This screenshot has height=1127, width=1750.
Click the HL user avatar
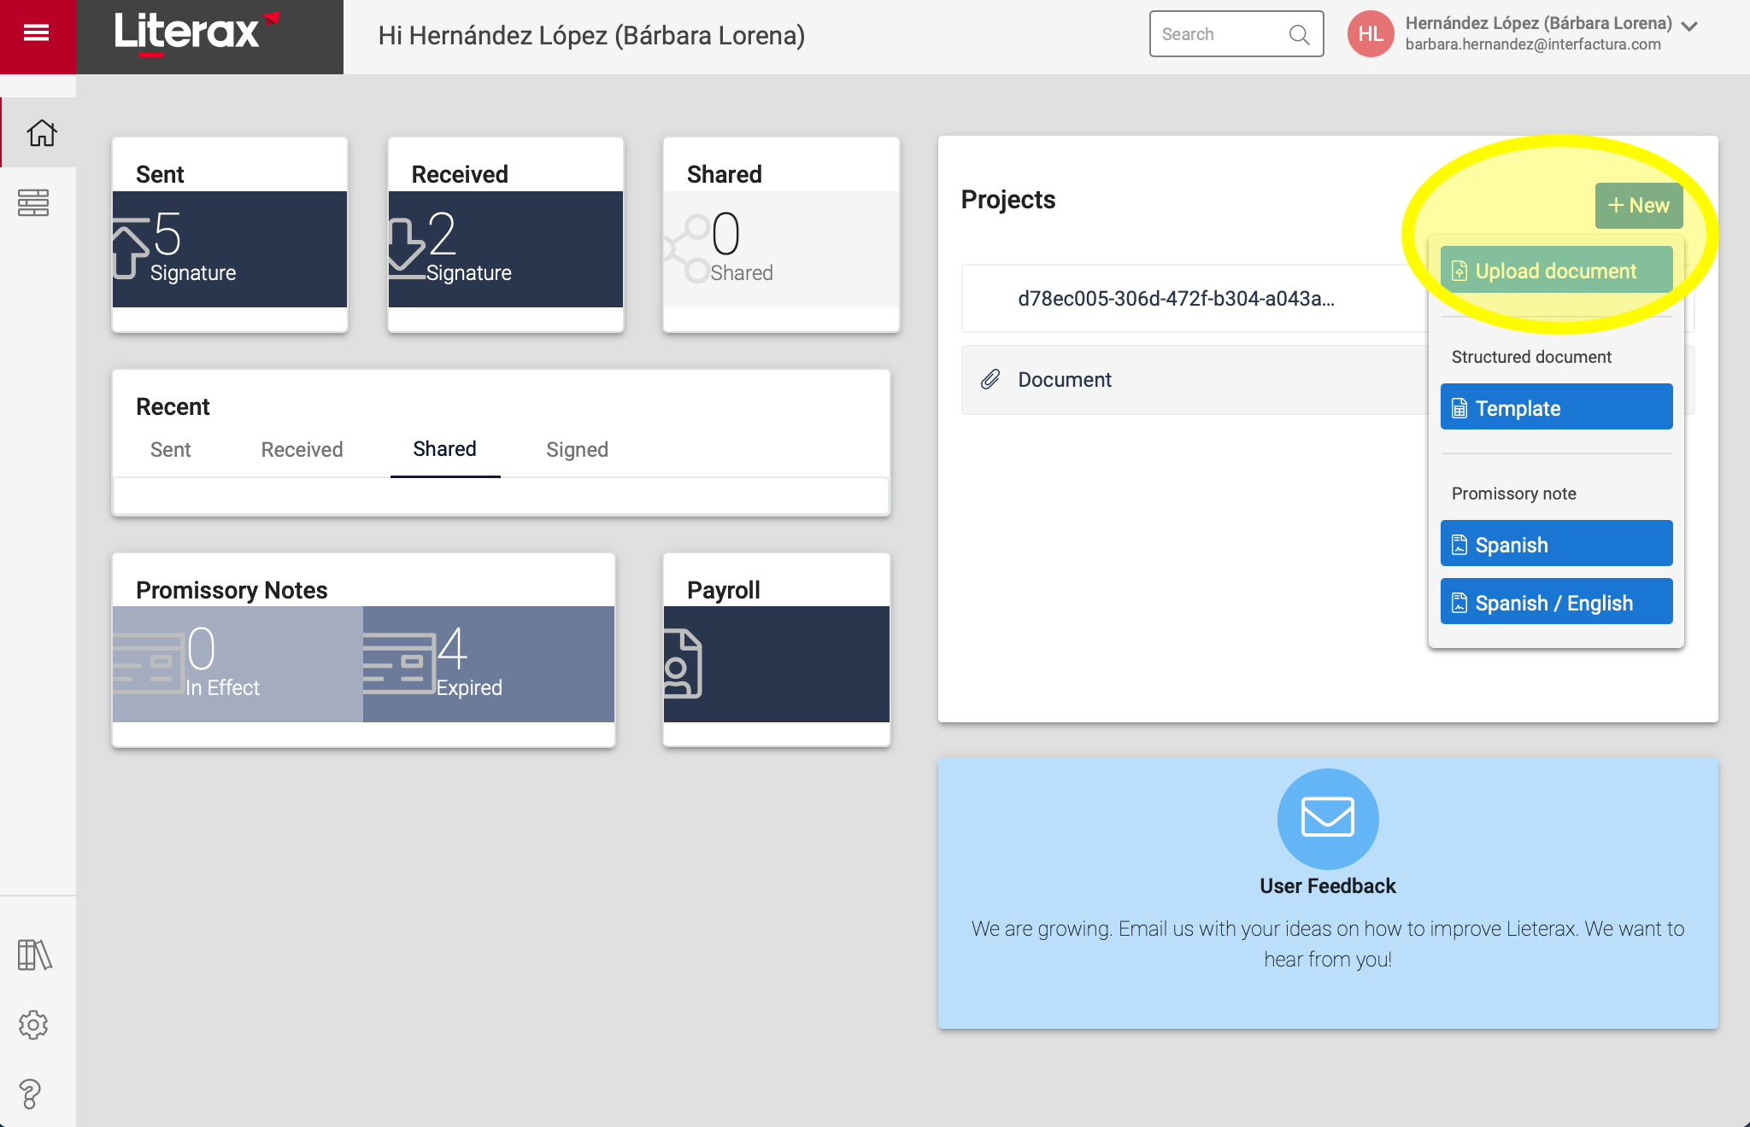tap(1371, 34)
